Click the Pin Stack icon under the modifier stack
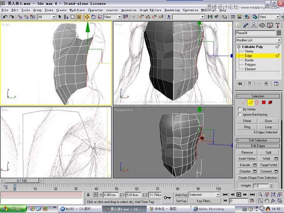The height and width of the screenshot is (213, 284). (240, 83)
